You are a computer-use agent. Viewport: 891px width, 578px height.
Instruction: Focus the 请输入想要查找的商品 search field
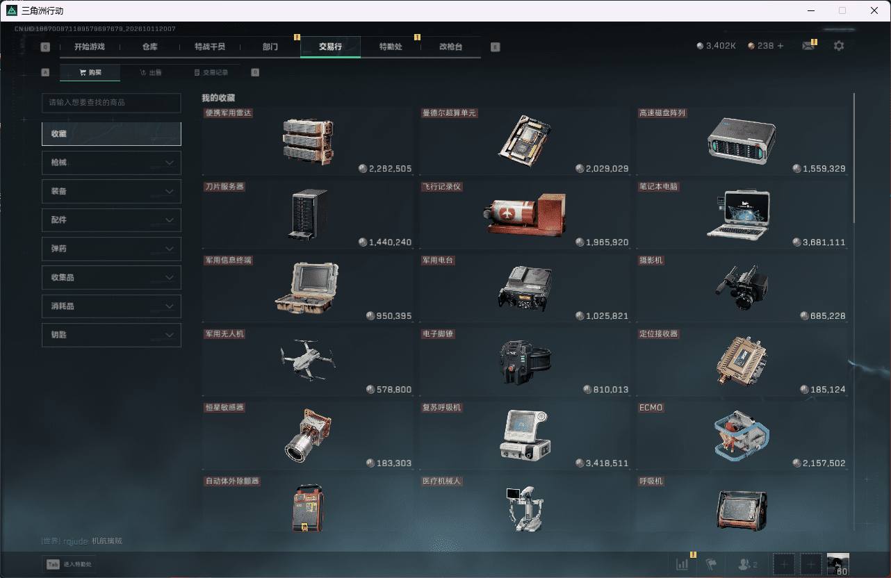[111, 103]
